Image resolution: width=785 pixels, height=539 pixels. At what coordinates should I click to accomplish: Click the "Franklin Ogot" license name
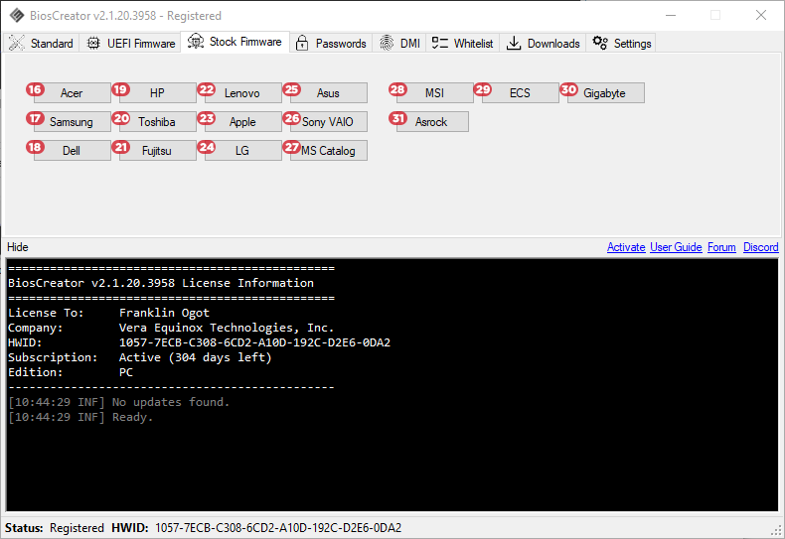click(x=164, y=313)
